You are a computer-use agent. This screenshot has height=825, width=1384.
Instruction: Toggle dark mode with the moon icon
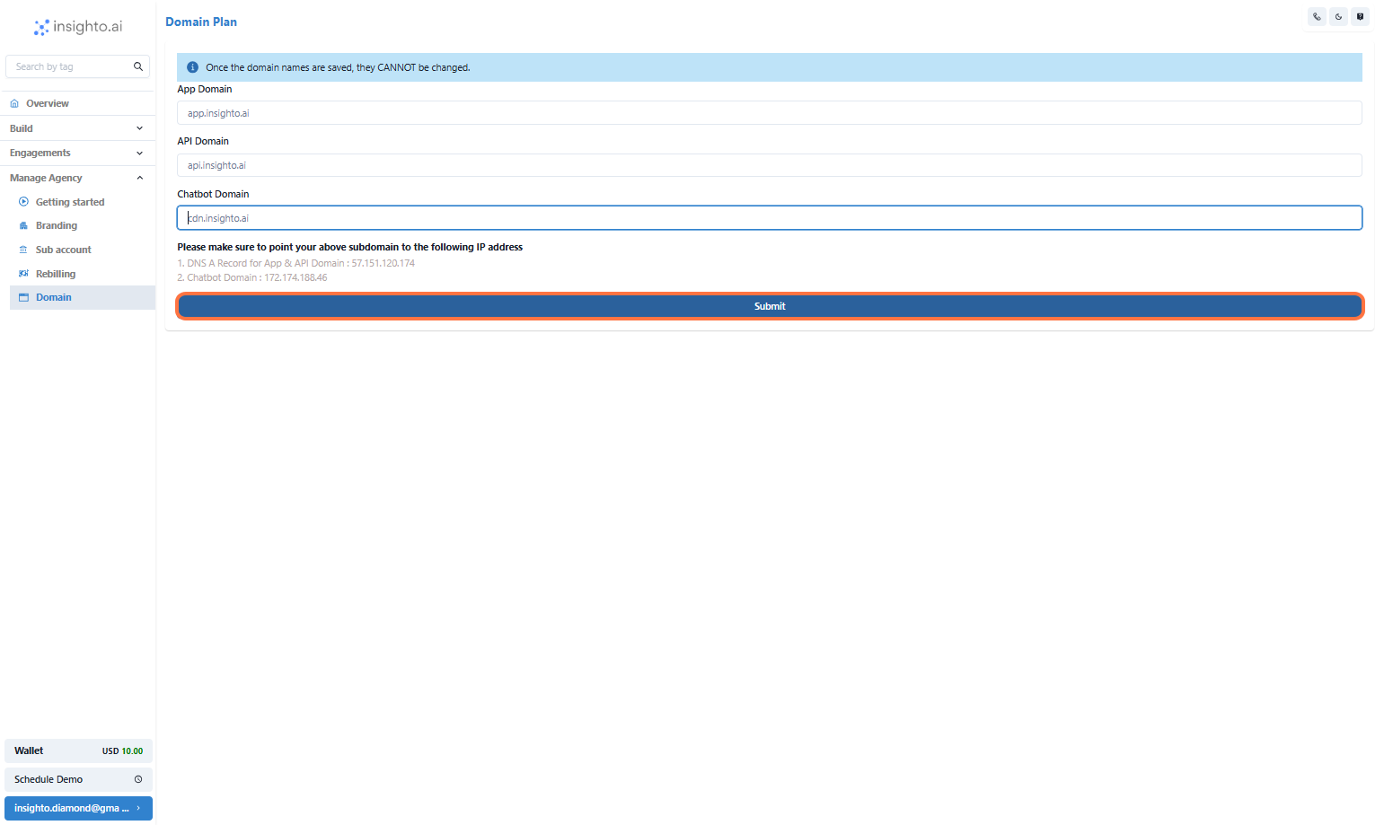1338,16
